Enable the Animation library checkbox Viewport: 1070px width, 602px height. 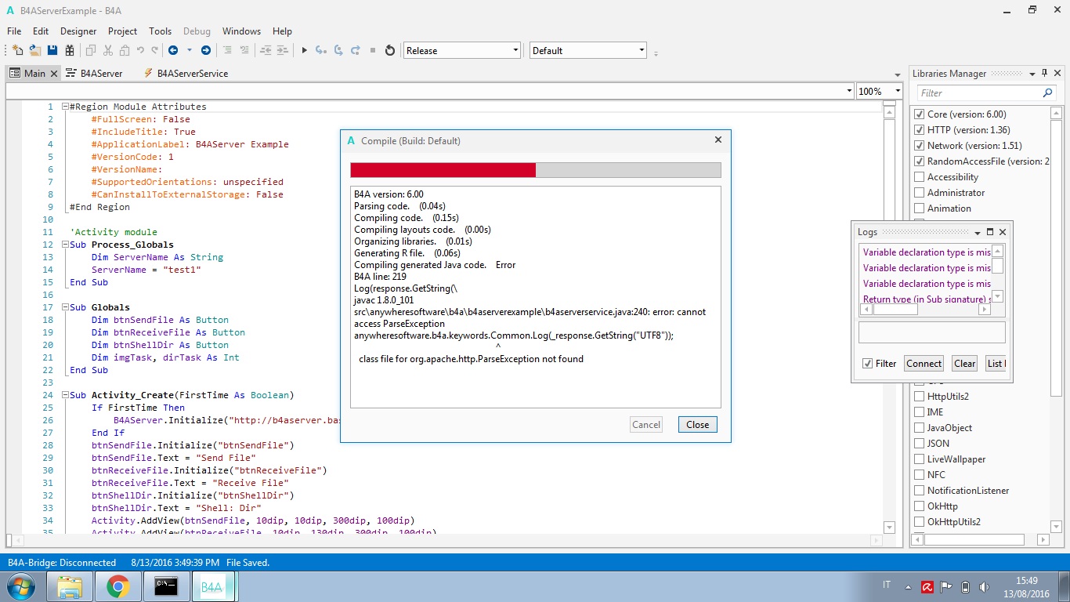pos(920,209)
